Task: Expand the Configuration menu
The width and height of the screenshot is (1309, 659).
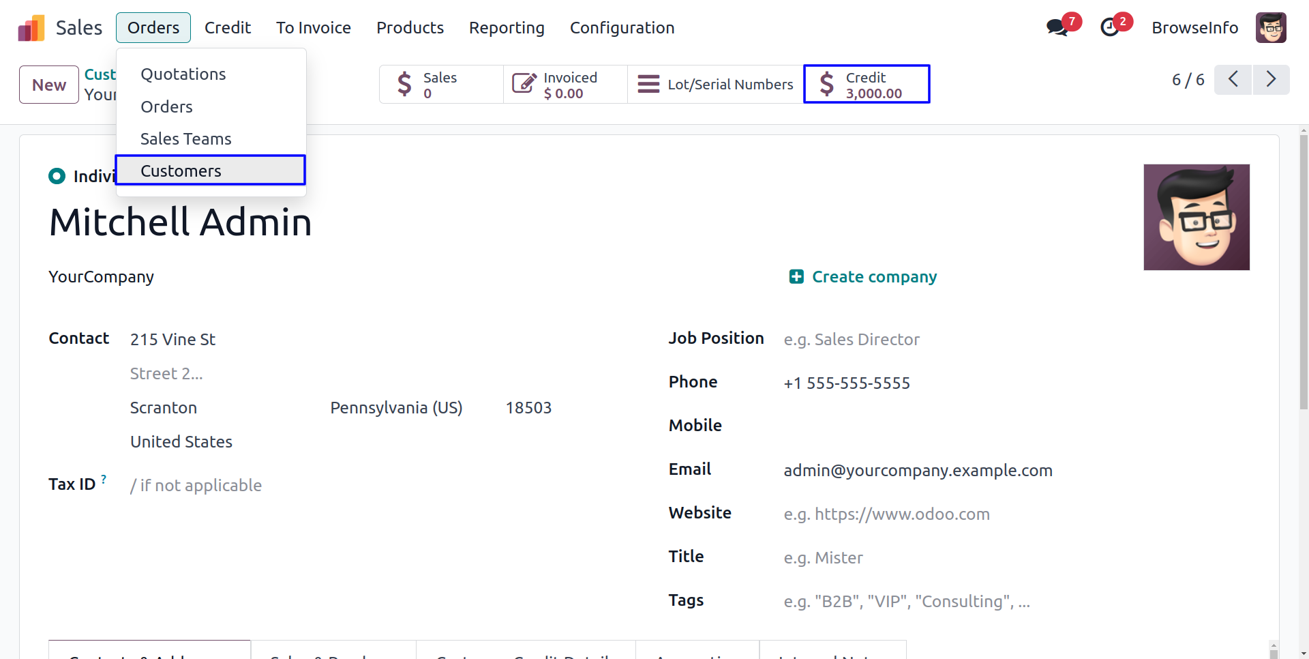Action: coord(622,28)
